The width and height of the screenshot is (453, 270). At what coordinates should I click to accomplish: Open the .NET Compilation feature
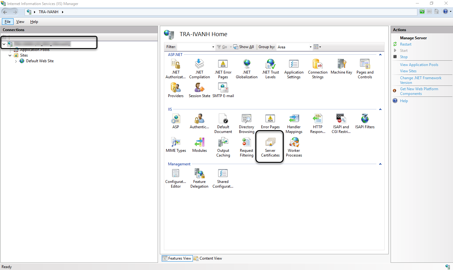click(x=199, y=69)
